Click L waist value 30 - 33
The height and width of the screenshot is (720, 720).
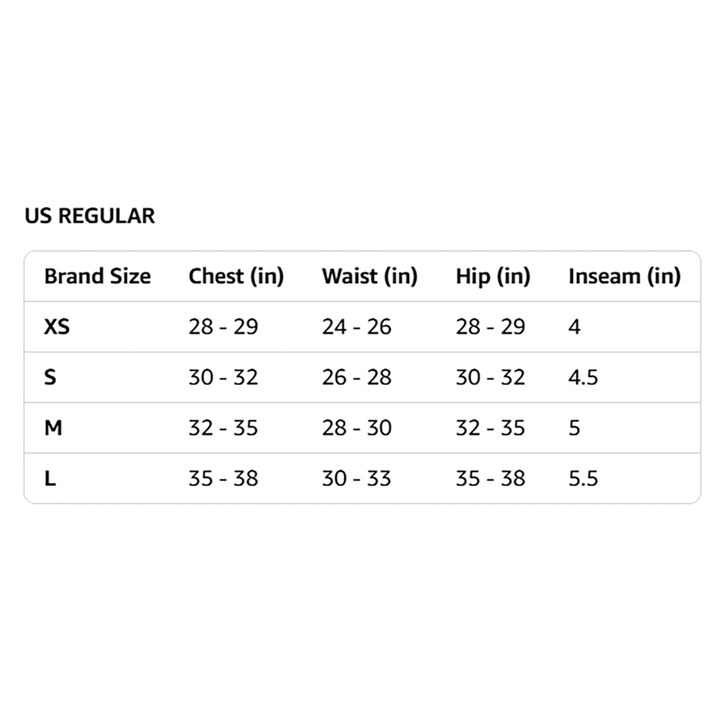coord(357,478)
